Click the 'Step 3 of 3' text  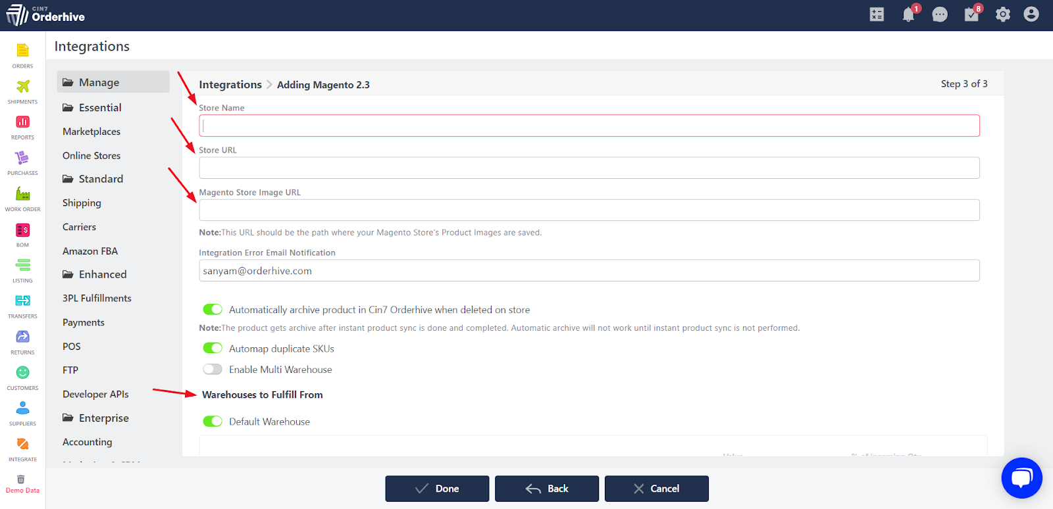coord(964,84)
